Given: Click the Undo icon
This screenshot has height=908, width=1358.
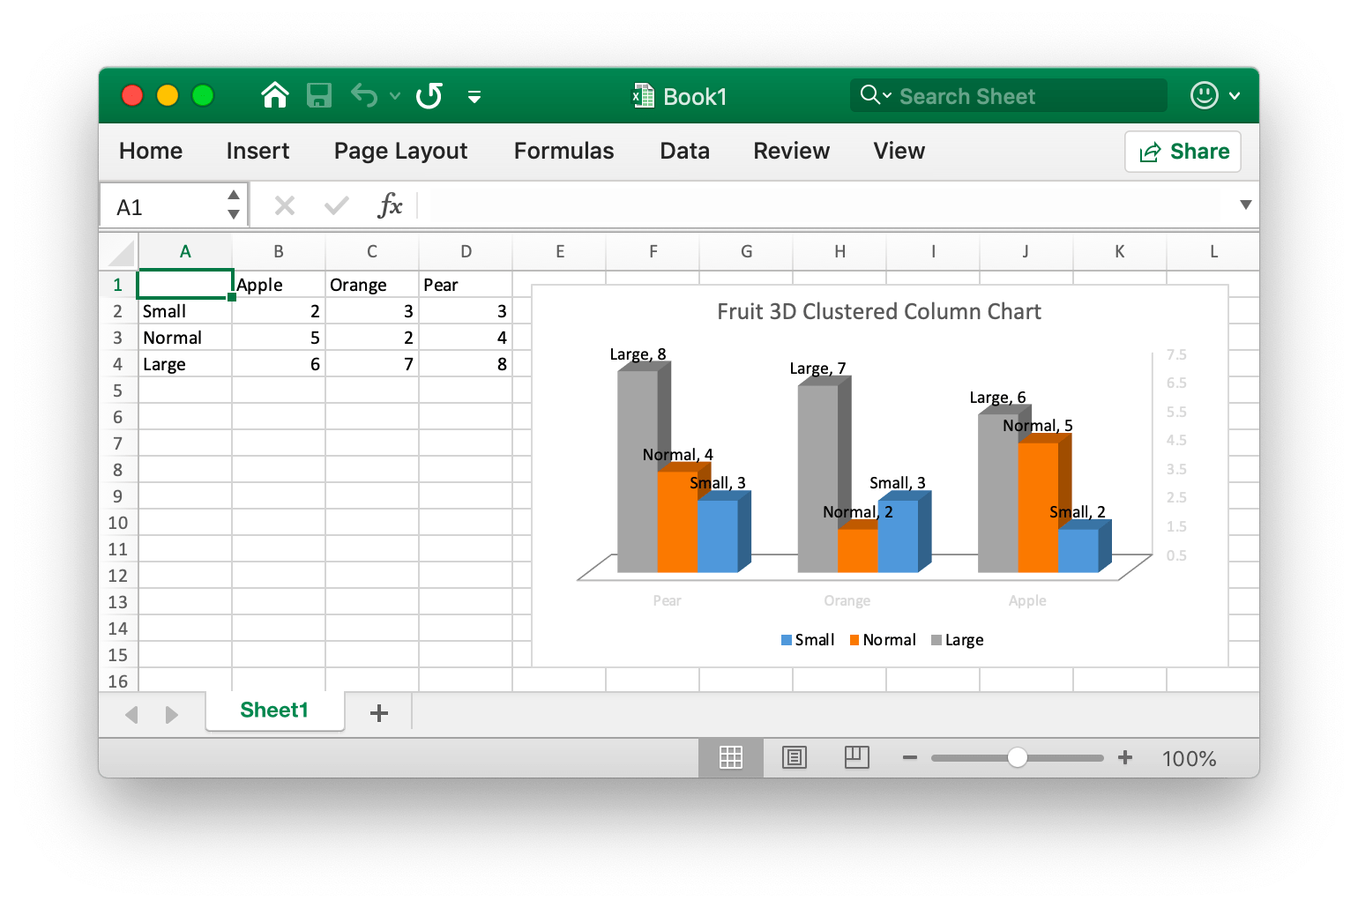Looking at the screenshot, I should [x=363, y=95].
